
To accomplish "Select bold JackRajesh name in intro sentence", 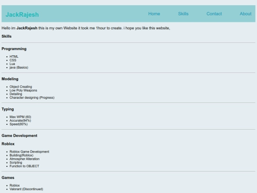I will (x=27, y=28).
